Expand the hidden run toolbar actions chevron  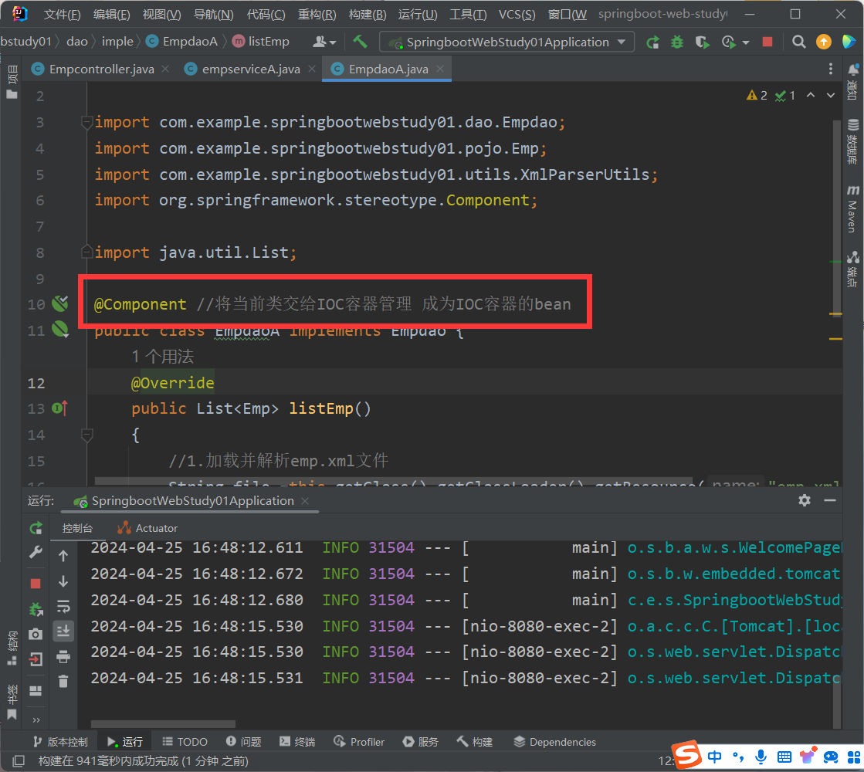(36, 720)
